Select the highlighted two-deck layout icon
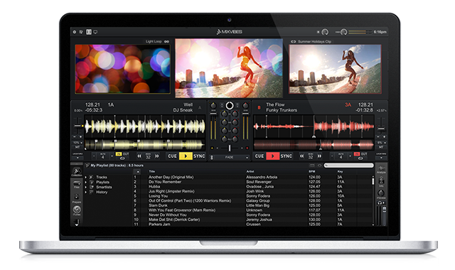Image resolution: width=455 pixels, height=270 pixels. 89,32
